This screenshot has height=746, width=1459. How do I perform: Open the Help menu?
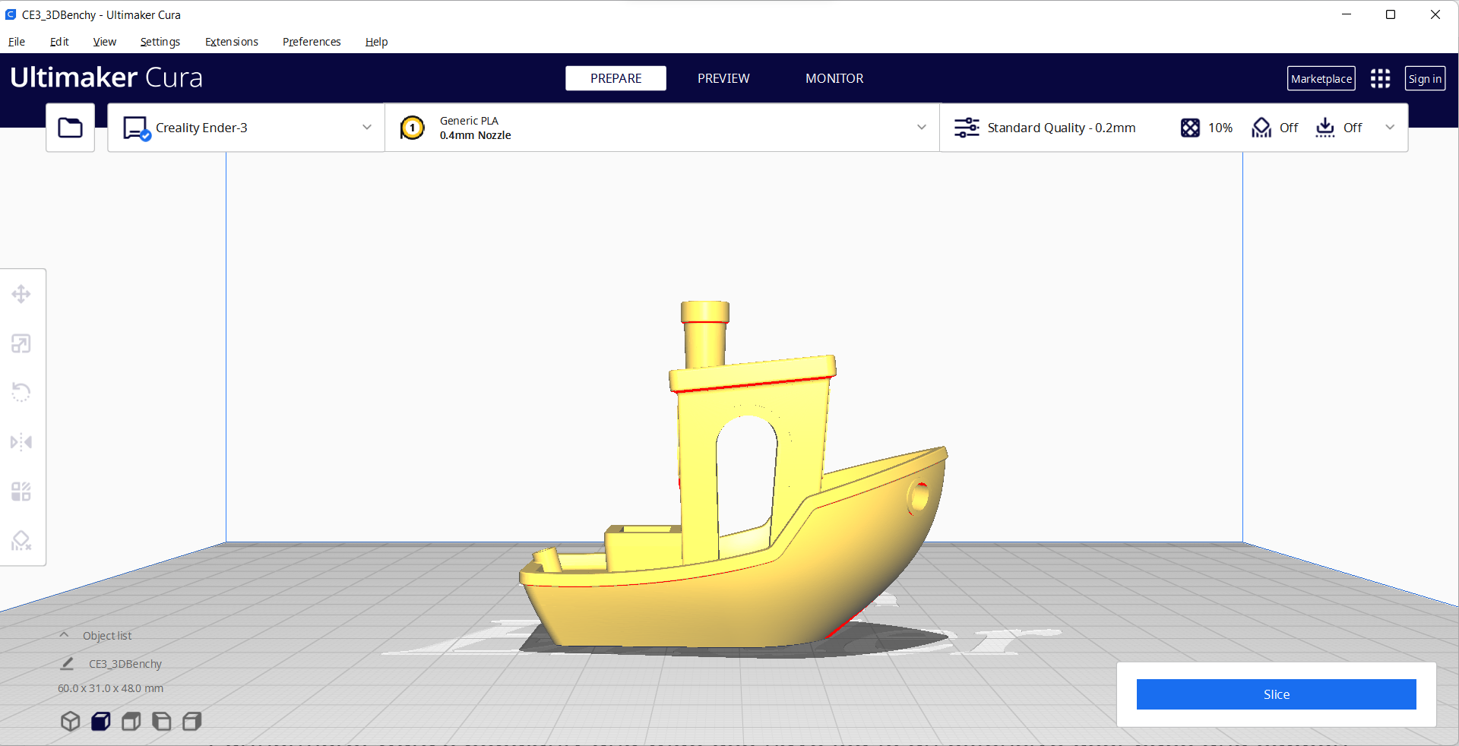tap(376, 42)
